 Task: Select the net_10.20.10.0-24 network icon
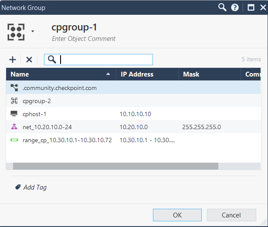point(14,127)
